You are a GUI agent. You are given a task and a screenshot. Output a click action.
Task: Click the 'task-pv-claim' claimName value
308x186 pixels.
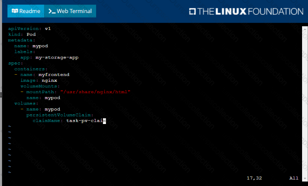86,120
